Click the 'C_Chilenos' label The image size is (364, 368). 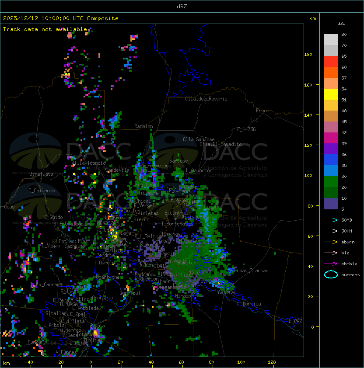tap(42, 191)
